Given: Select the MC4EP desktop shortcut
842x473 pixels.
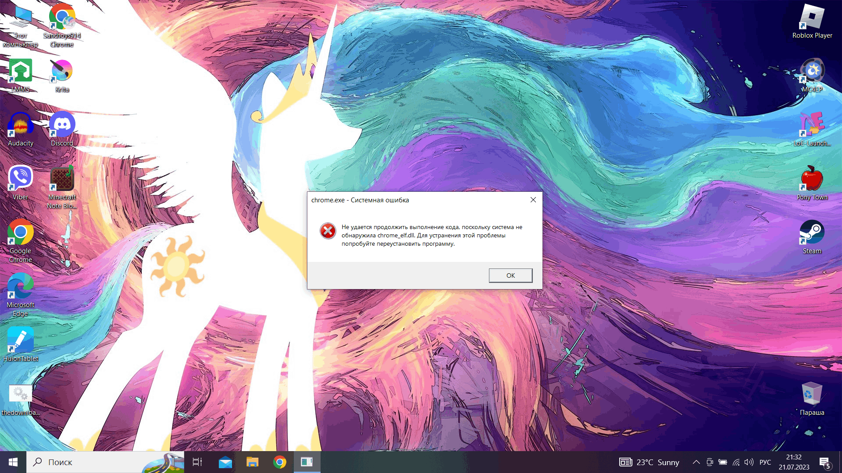Looking at the screenshot, I should 812,75.
